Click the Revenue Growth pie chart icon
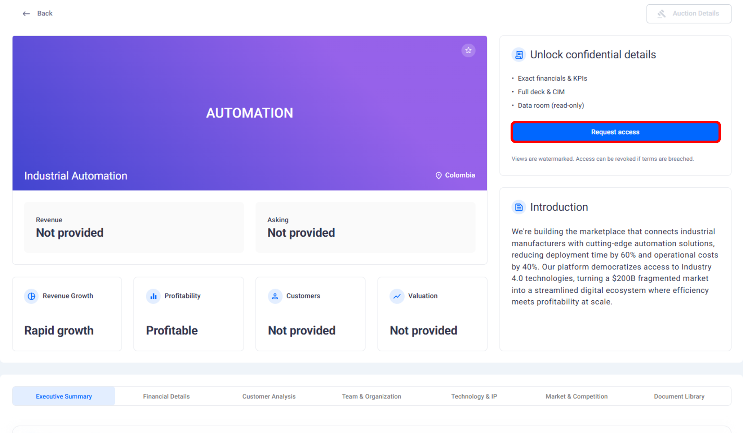743x433 pixels. [x=31, y=296]
